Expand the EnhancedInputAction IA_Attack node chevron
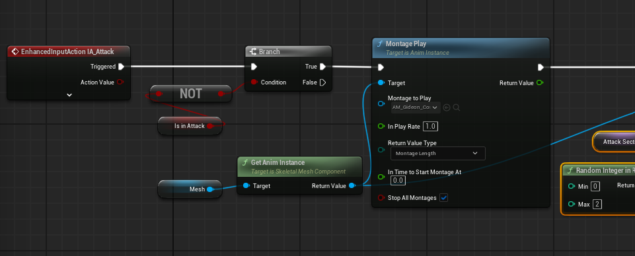The image size is (635, 256). click(69, 95)
